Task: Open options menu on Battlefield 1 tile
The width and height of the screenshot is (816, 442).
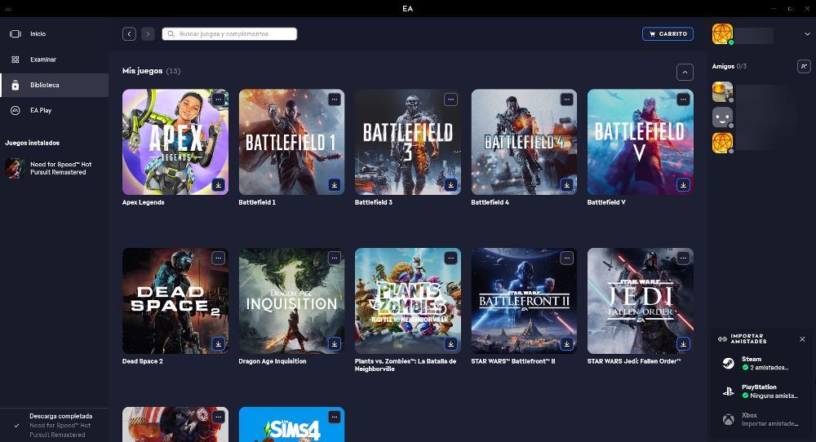Action: [x=335, y=99]
